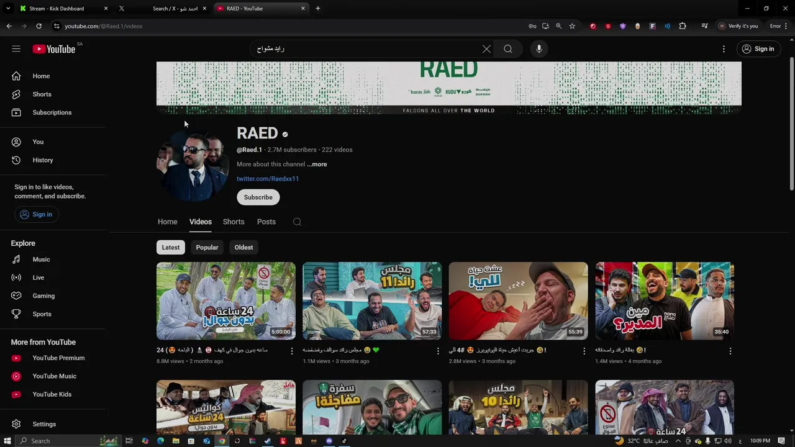Start voice search with microphone icon
The image size is (795, 447).
tap(539, 49)
